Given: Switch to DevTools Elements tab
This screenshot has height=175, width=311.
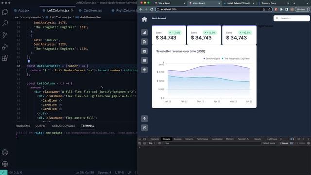Looking at the screenshot, I should tap(155, 139).
